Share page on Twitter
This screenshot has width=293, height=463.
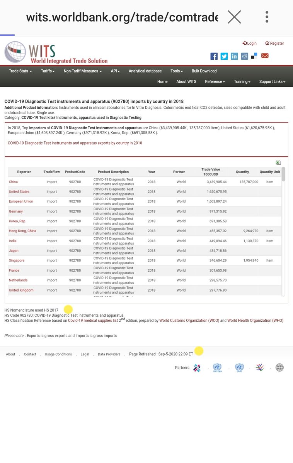tap(224, 56)
